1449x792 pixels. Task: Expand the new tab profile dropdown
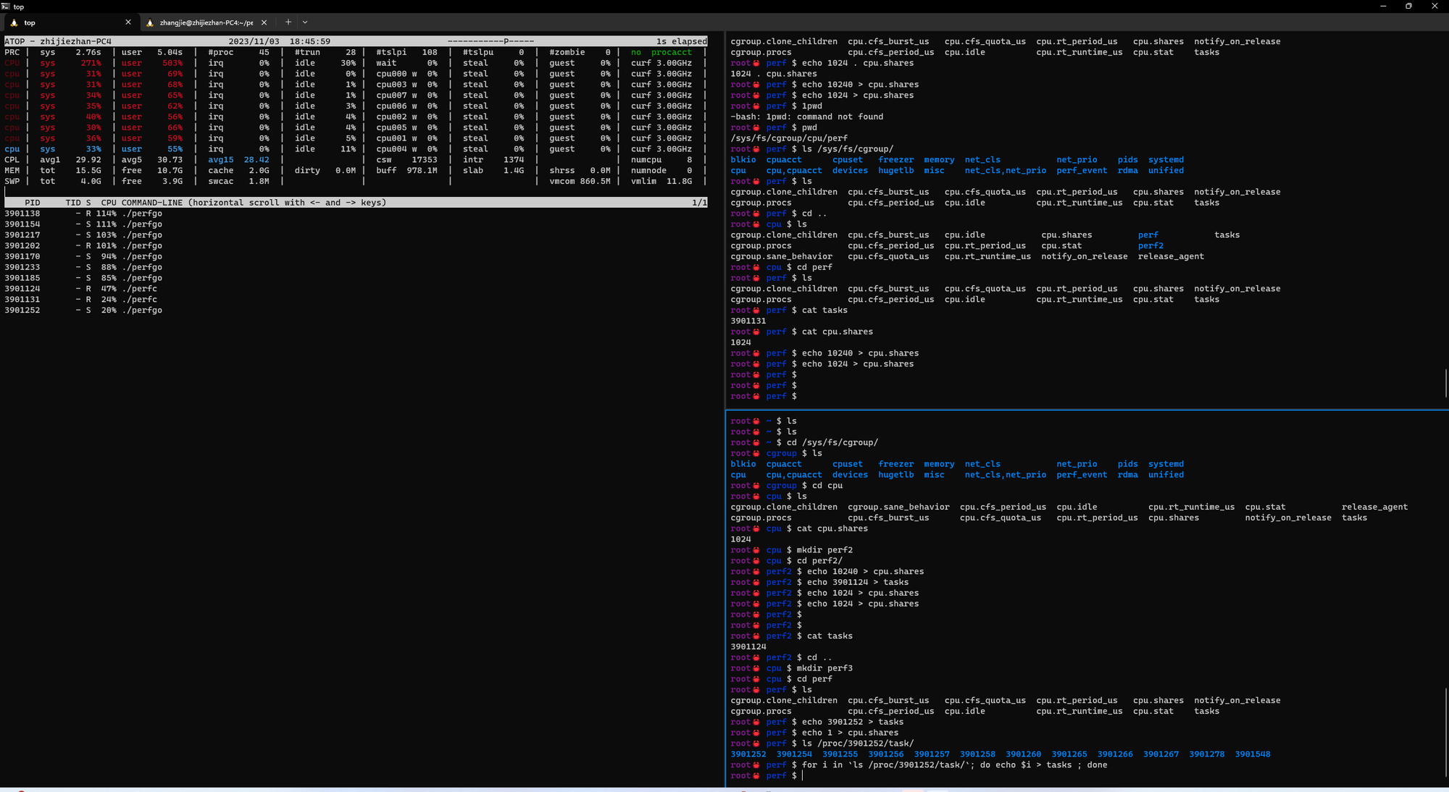[x=305, y=22]
